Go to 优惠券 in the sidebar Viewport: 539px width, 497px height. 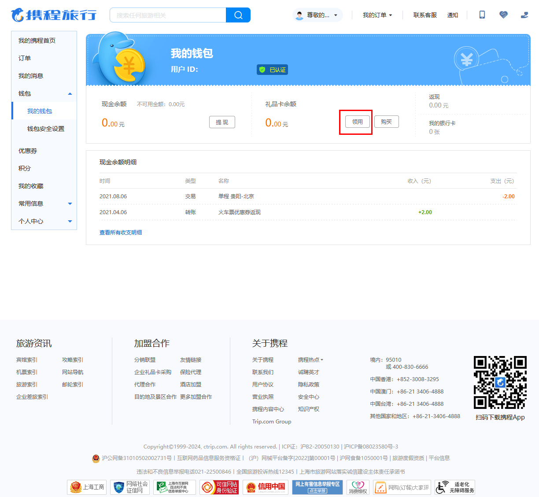[x=28, y=151]
